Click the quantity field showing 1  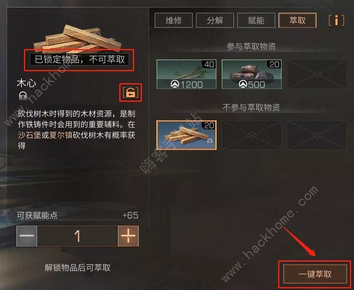(78, 236)
